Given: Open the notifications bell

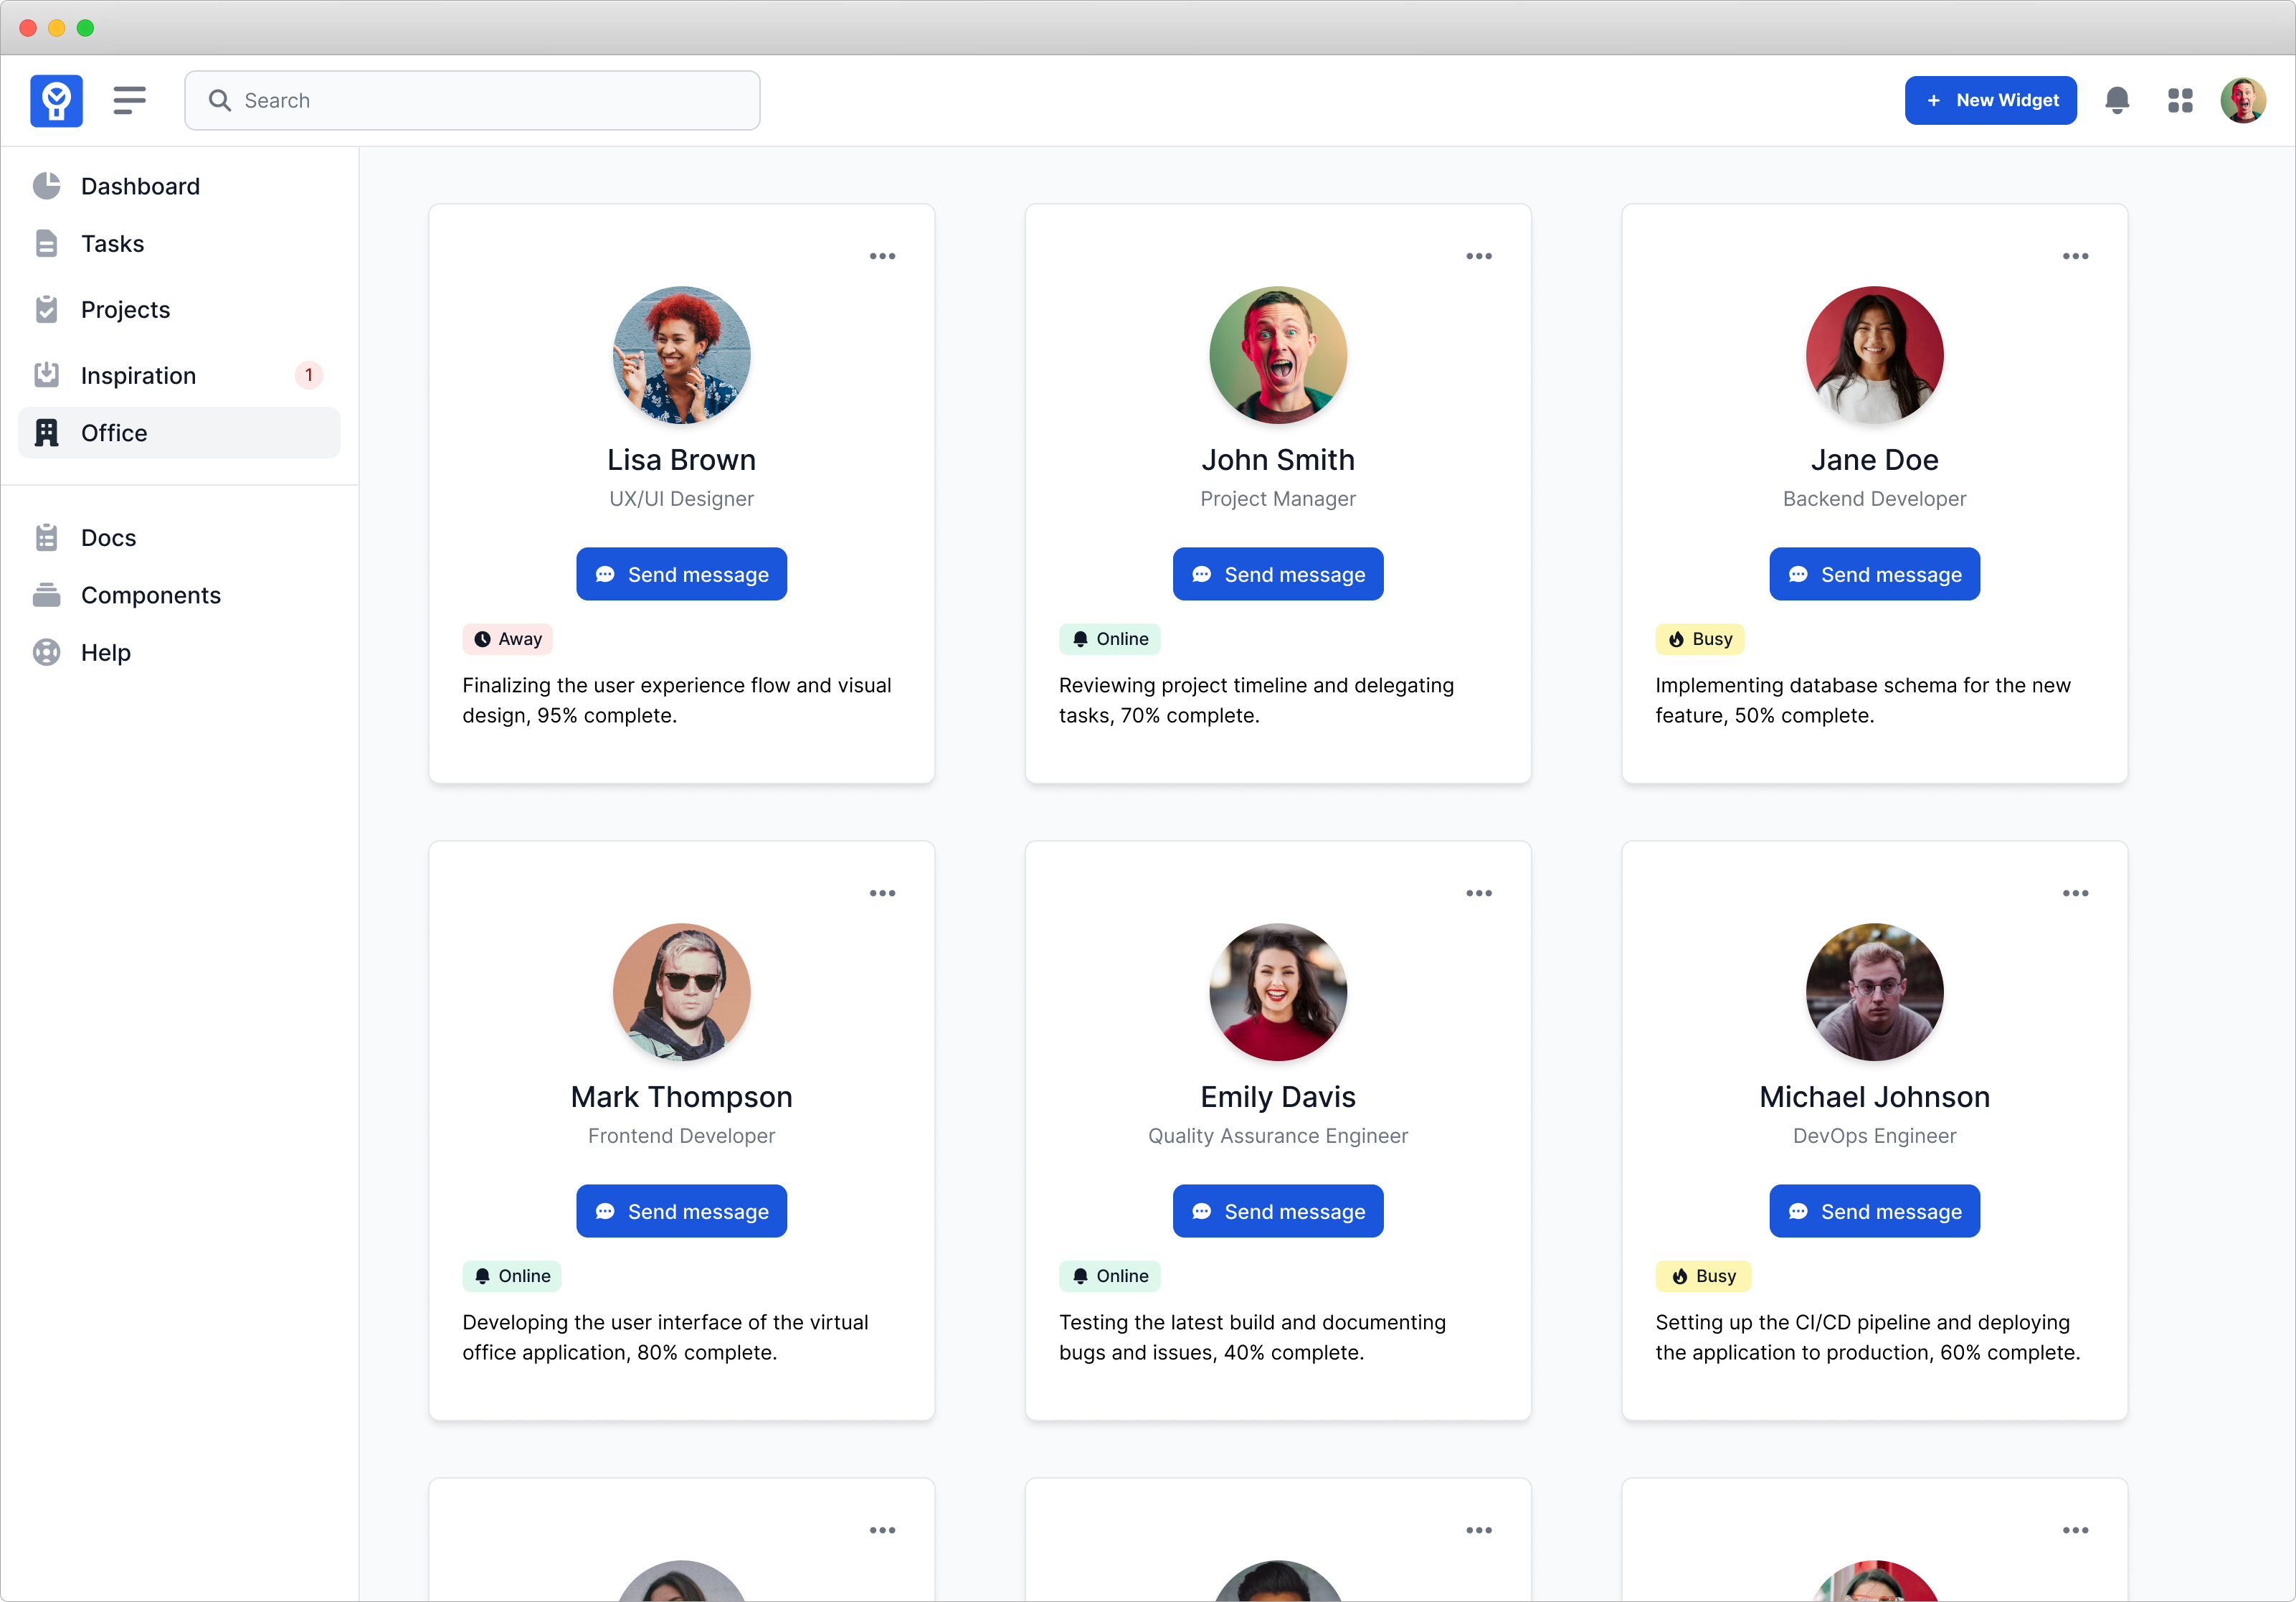Looking at the screenshot, I should (2116, 100).
